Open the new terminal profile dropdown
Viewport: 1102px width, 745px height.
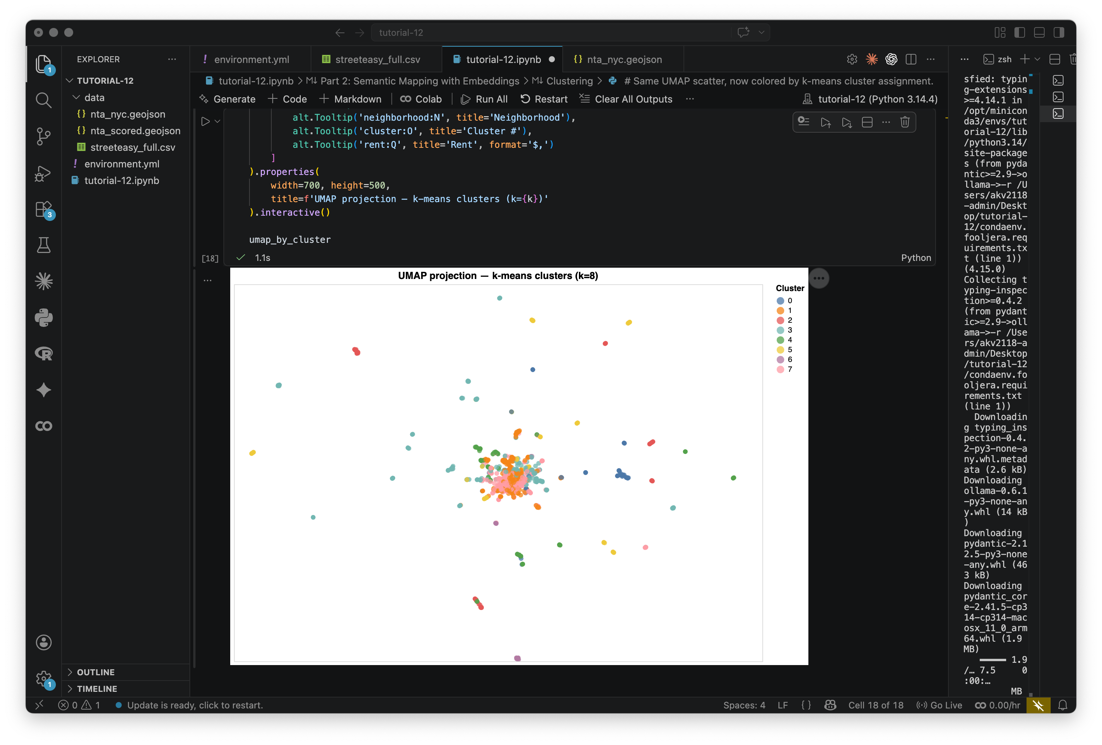(1037, 59)
